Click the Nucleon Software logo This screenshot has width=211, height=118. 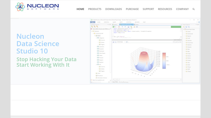pyautogui.click(x=37, y=7)
